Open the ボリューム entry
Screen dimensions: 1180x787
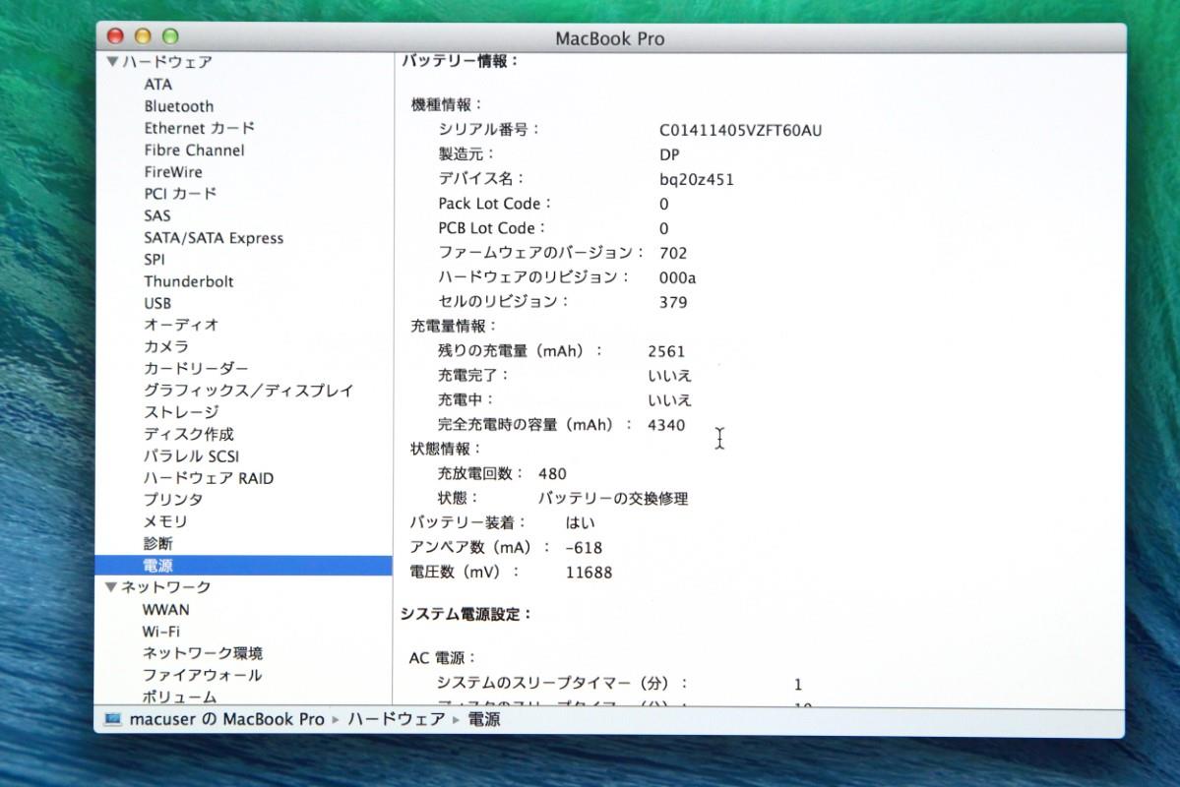click(180, 696)
